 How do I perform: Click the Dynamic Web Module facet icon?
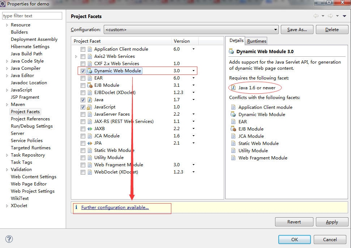click(x=90, y=71)
